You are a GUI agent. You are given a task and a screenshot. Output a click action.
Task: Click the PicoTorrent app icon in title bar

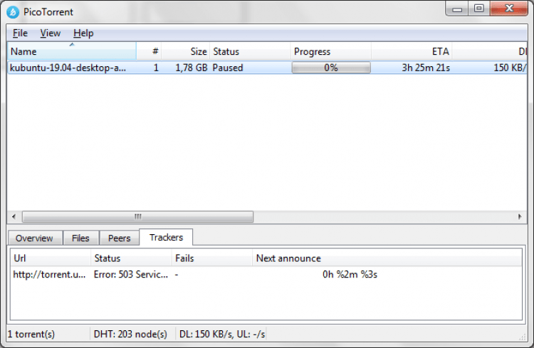[13, 12]
